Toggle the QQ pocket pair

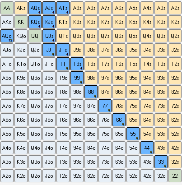pyautogui.click(x=35, y=36)
